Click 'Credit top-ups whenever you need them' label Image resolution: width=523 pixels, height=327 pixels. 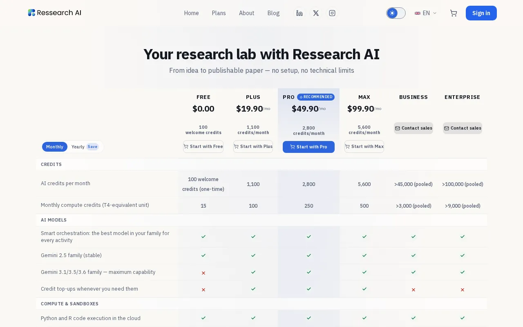tap(89, 289)
